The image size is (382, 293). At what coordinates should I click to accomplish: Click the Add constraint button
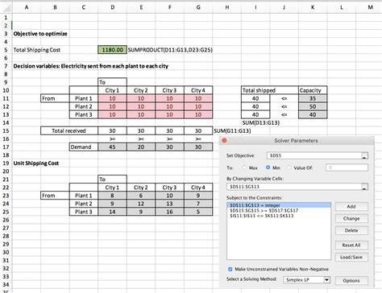pyautogui.click(x=351, y=206)
